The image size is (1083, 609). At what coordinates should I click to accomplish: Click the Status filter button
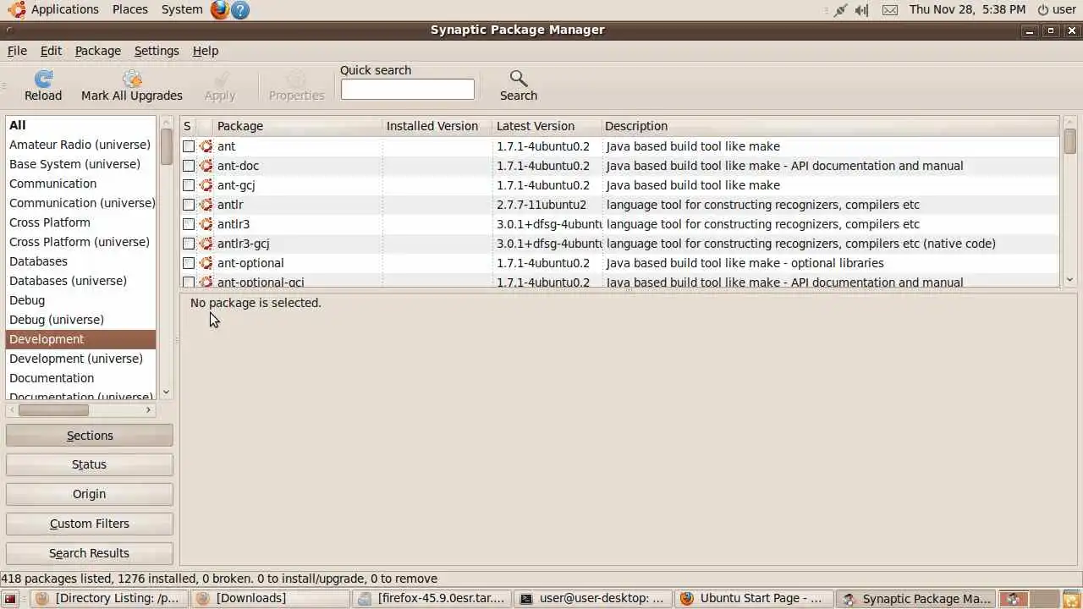pos(90,464)
